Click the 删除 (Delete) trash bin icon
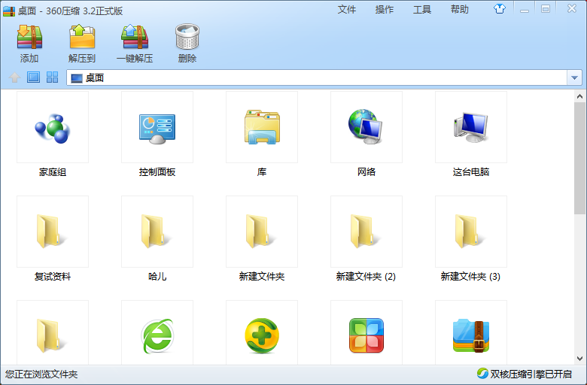This screenshot has width=587, height=385. [187, 37]
